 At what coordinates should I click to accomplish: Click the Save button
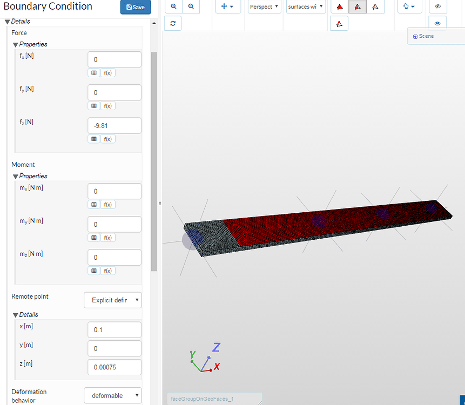[x=135, y=7]
